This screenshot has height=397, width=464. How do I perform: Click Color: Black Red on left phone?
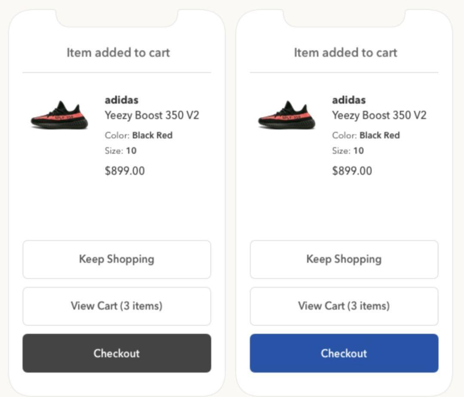tap(138, 135)
